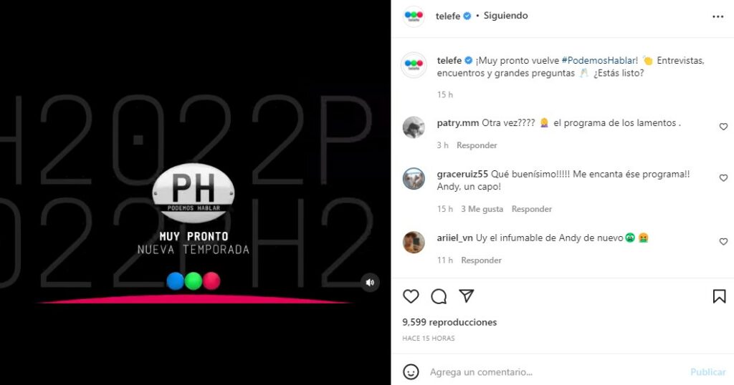Like the post with the heart icon
Screen dimensions: 734x385
[411, 296]
